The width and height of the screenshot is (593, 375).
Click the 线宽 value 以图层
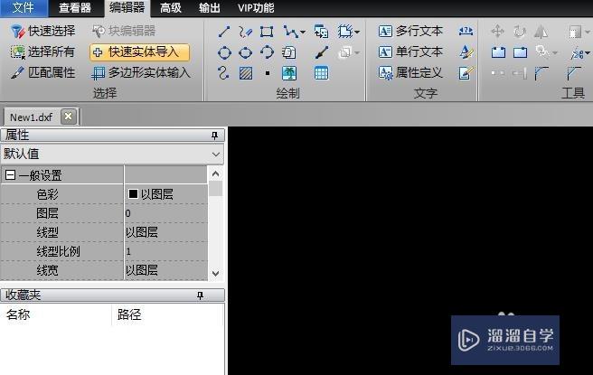coord(166,270)
